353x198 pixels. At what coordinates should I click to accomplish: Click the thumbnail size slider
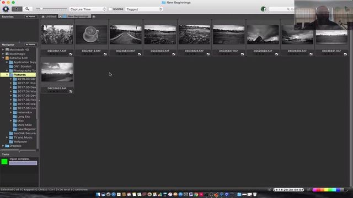point(51,9)
